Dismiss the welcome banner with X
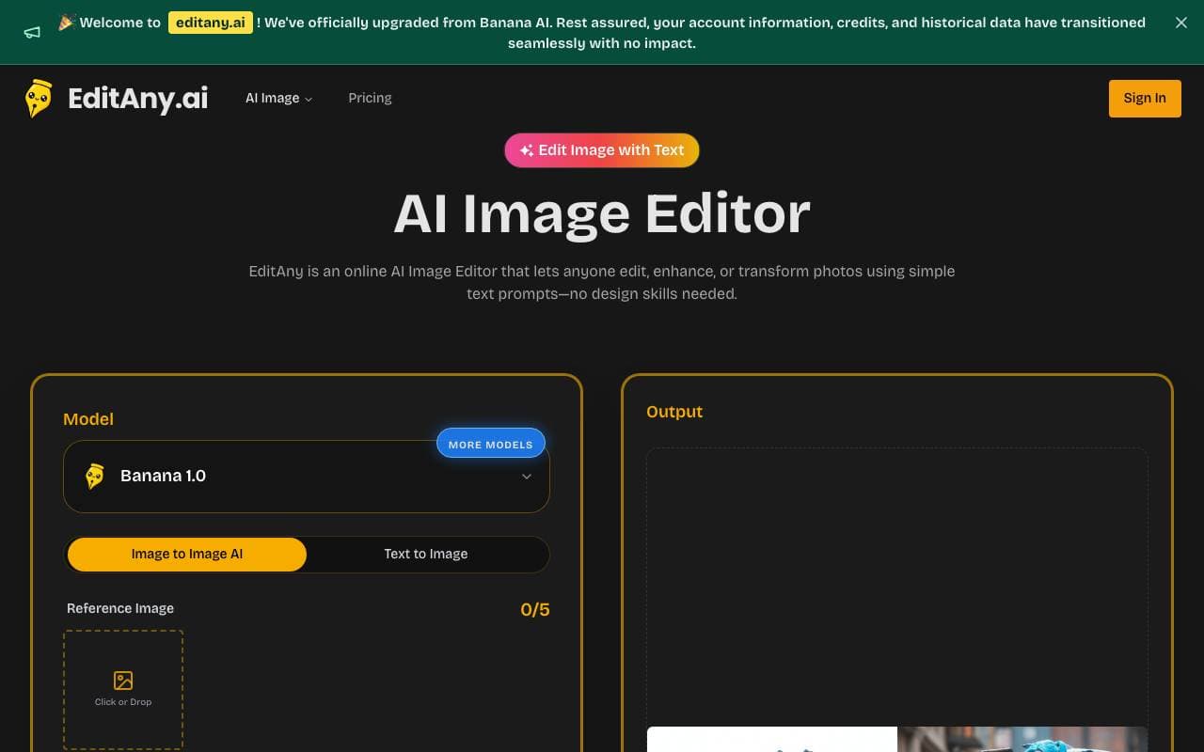The image size is (1204, 752). click(x=1181, y=23)
